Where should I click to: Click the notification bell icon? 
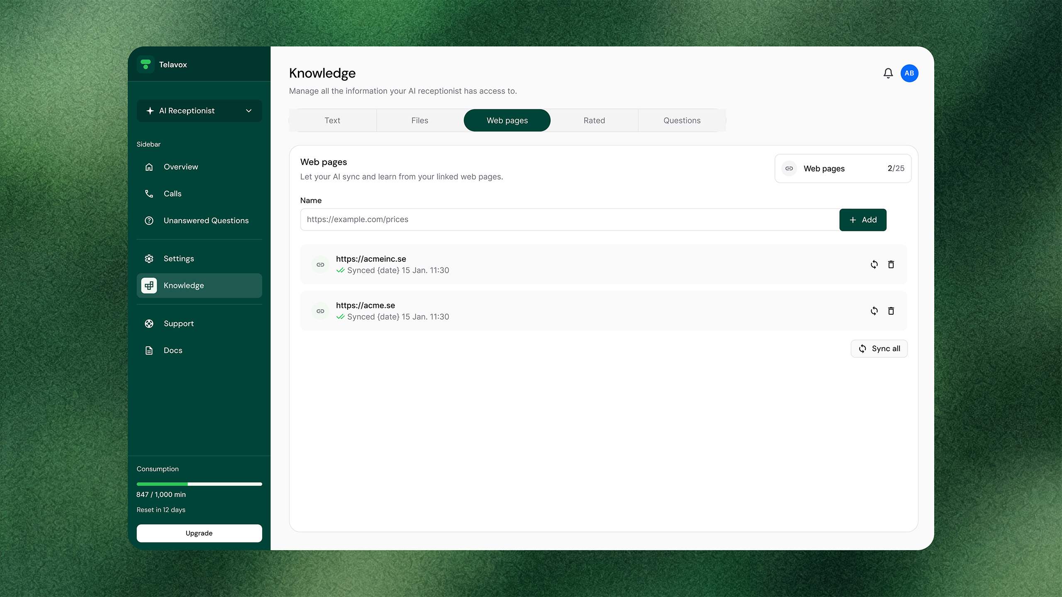[888, 73]
